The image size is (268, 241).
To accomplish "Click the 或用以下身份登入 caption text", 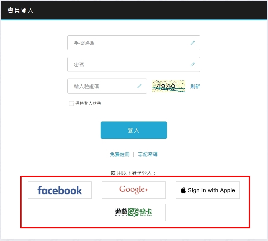I will [133, 173].
